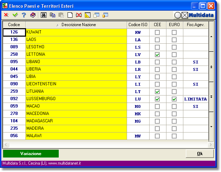Screen dimensions: 221x172
Task: Create a new record with blank page icon
Action: pyautogui.click(x=70, y=15)
